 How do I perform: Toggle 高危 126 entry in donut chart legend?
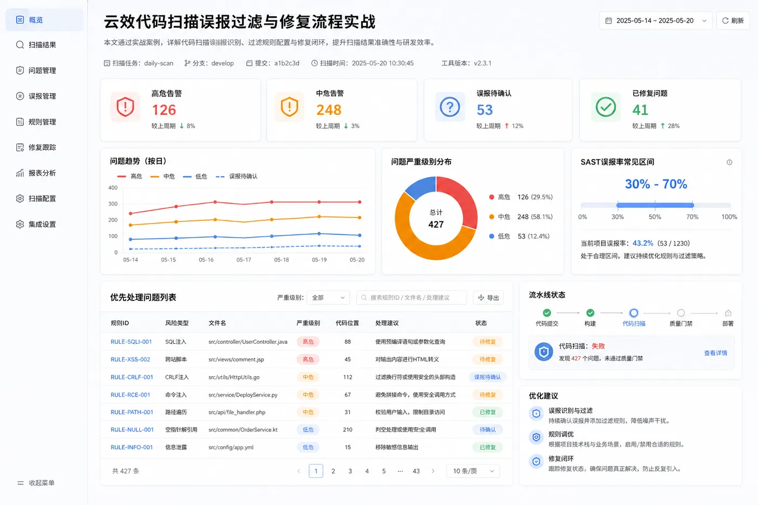click(x=521, y=197)
